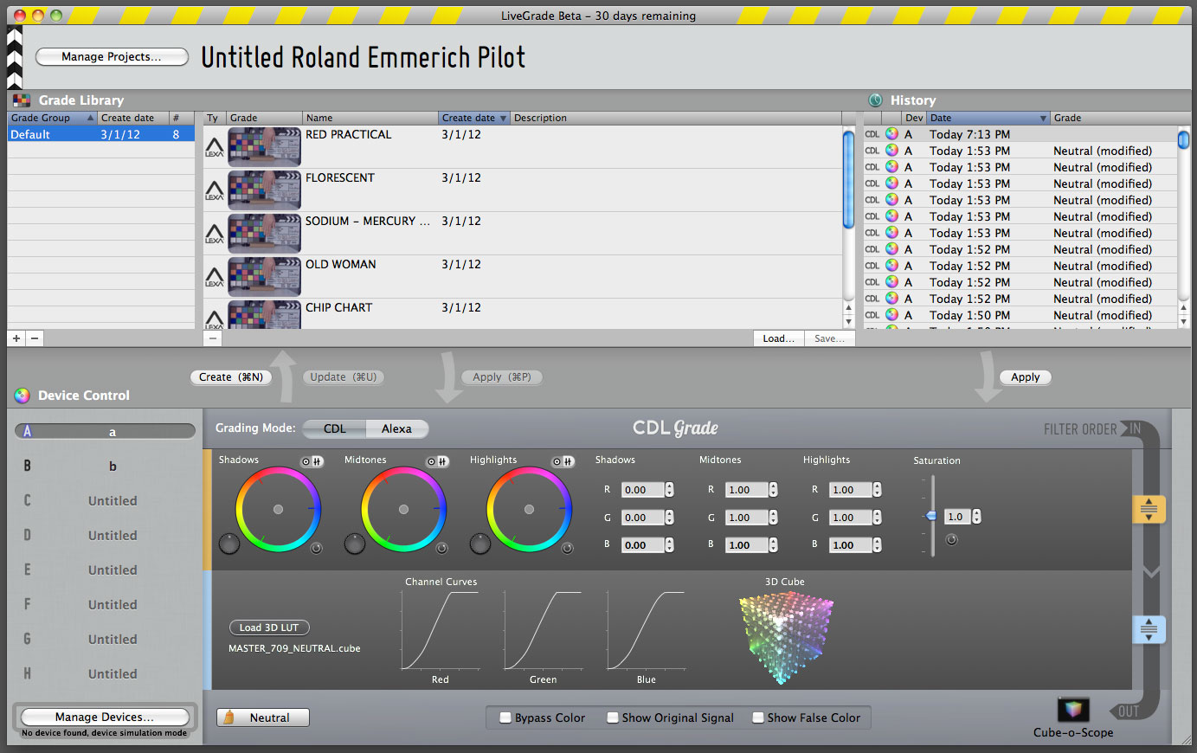Select device slot C Untitled
The height and width of the screenshot is (753, 1197).
105,500
